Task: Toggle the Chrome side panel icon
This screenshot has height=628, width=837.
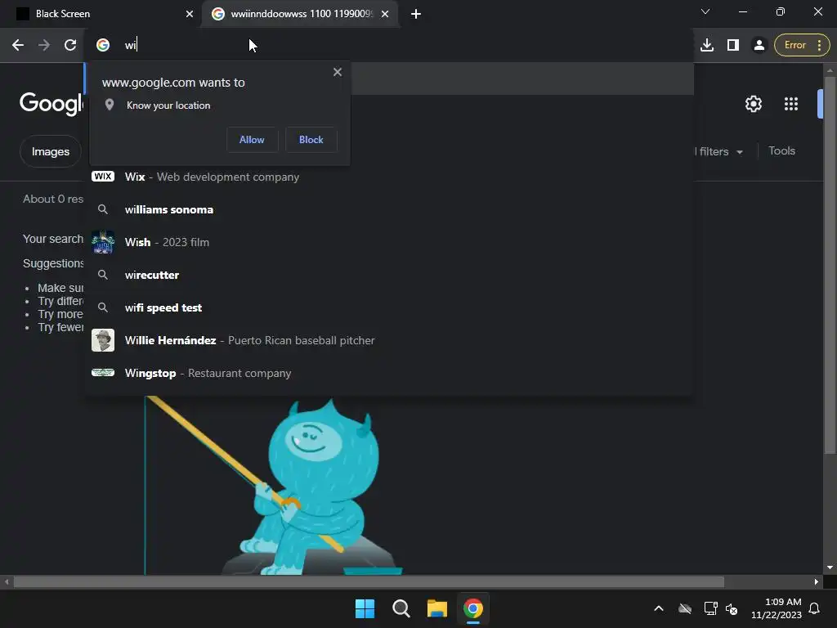Action: point(733,46)
